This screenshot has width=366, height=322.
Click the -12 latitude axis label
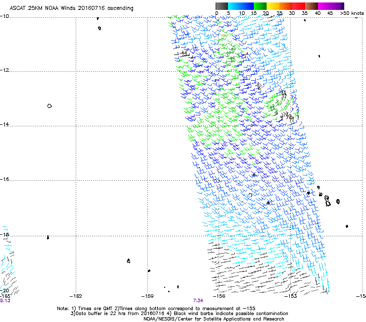pyautogui.click(x=4, y=70)
